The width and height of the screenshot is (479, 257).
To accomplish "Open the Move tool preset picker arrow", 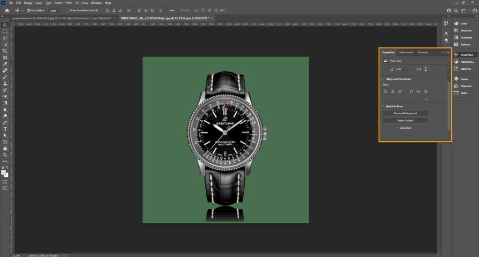I will (22, 11).
